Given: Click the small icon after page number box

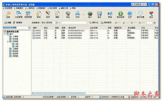Looking at the screenshot, I should [154, 23].
